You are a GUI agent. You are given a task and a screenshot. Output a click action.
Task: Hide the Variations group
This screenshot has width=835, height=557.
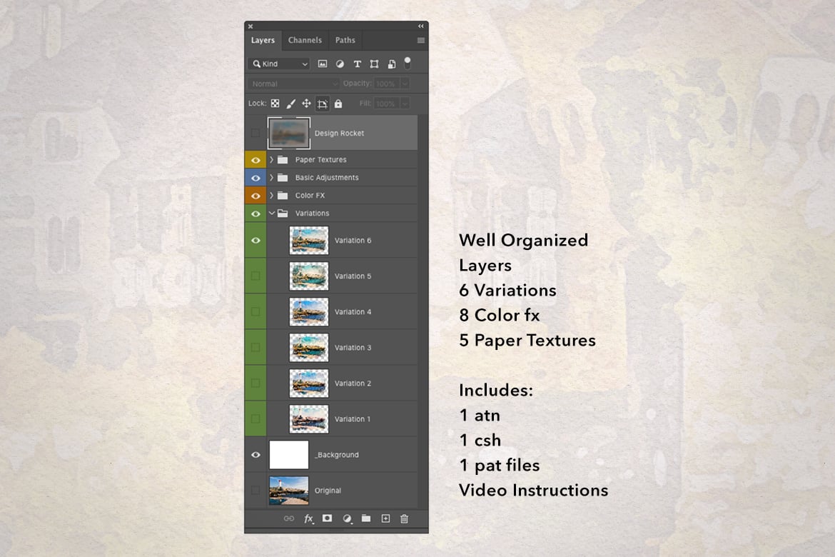point(255,214)
